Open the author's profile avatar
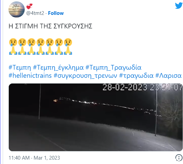The height and width of the screenshot is (164, 183). tap(17, 9)
